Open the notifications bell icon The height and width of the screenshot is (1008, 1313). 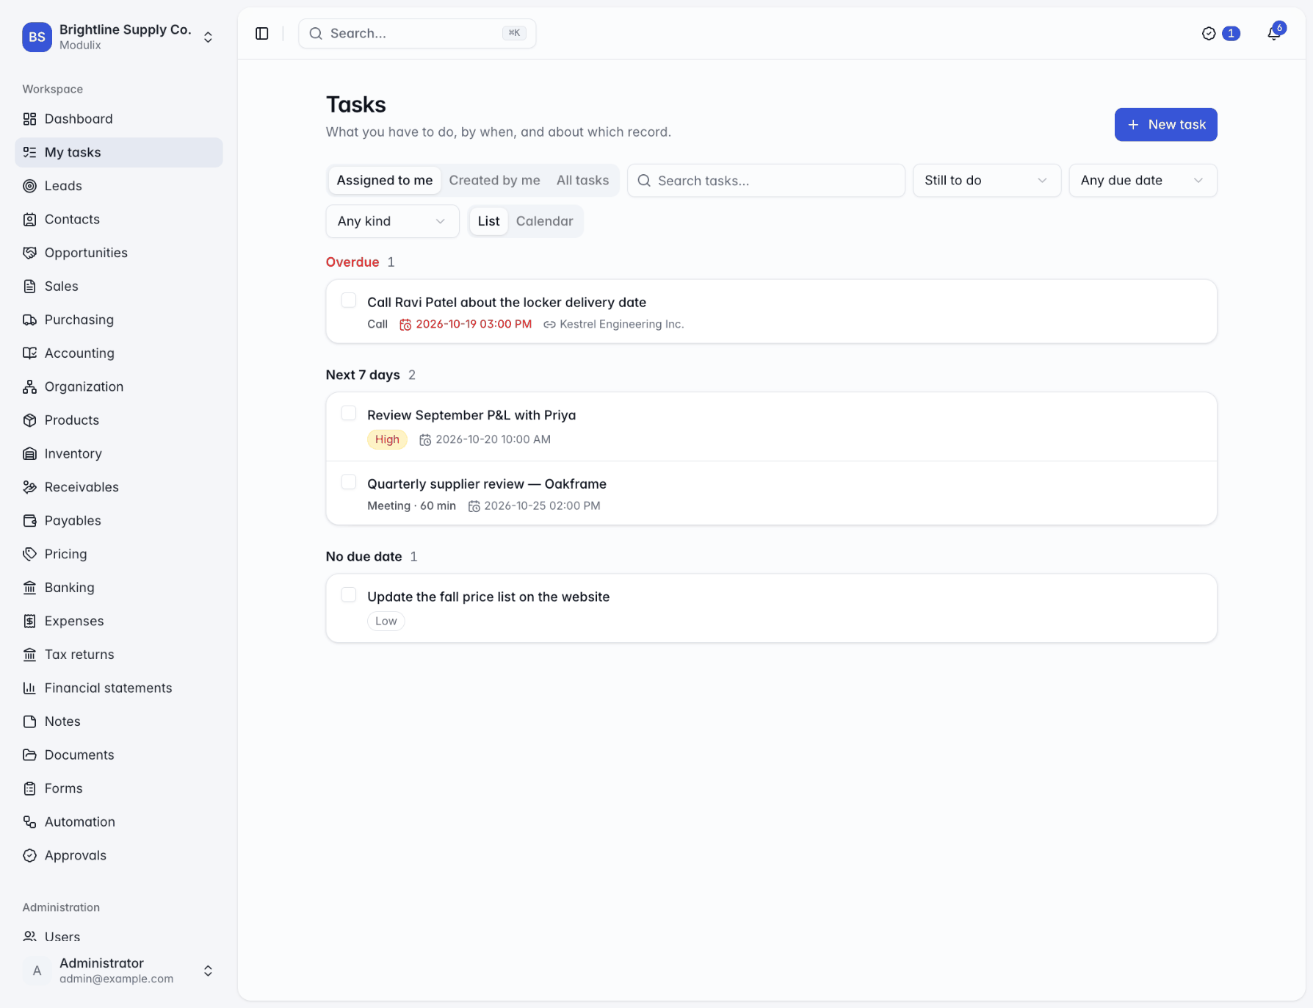[1274, 34]
